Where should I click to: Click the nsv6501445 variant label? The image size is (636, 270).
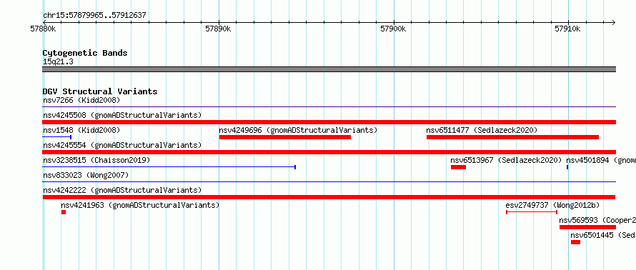point(603,235)
